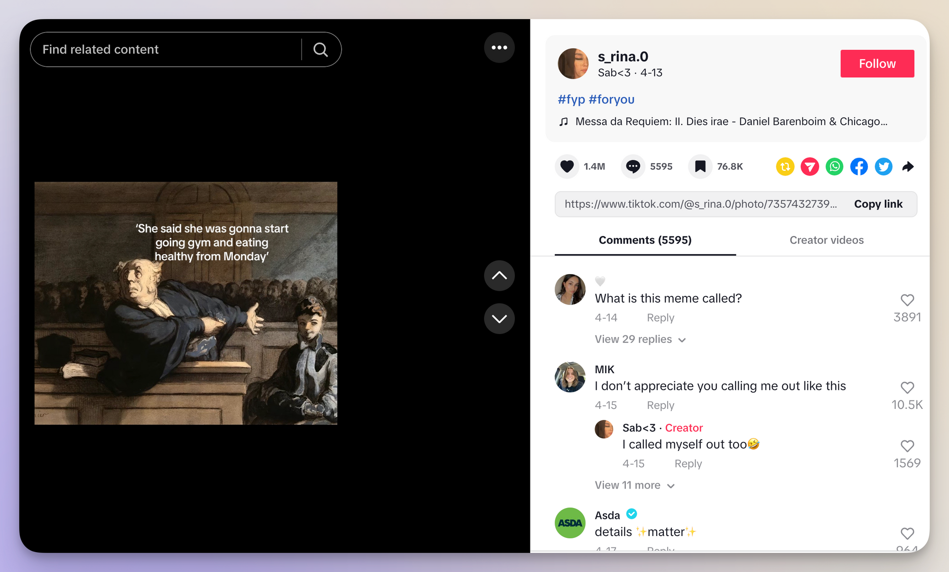The width and height of the screenshot is (949, 572).
Task: Click the search magnifier icon
Action: (x=319, y=49)
